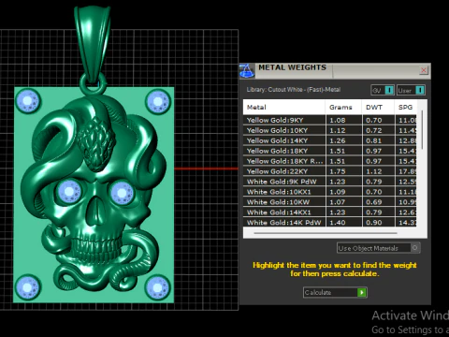
Task: Close the Metal Weights dialog
Action: (x=423, y=70)
